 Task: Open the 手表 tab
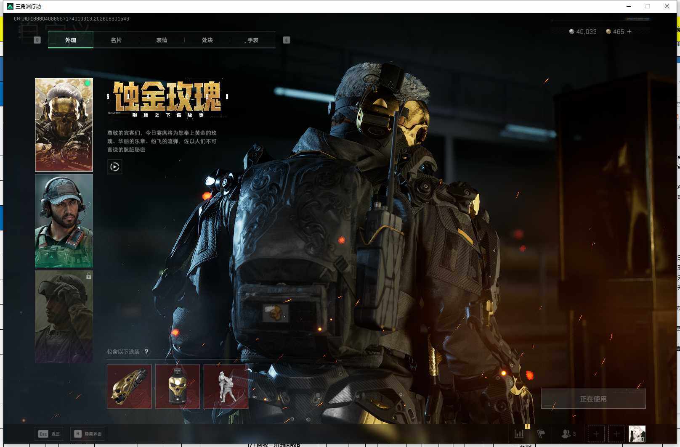coord(252,40)
